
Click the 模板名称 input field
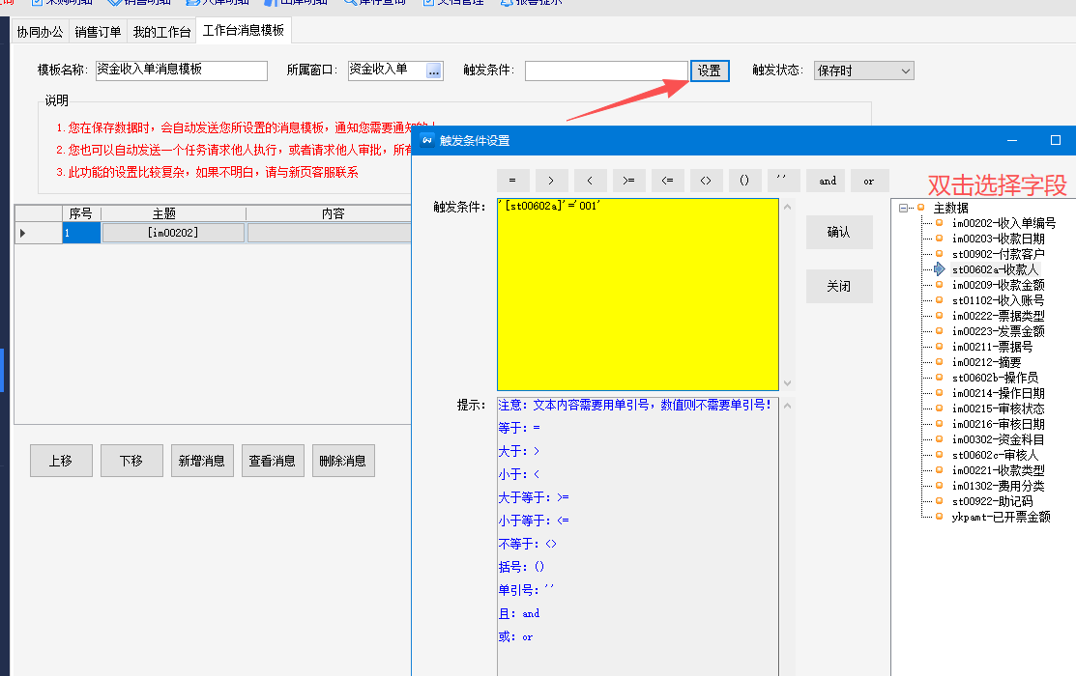pos(181,70)
